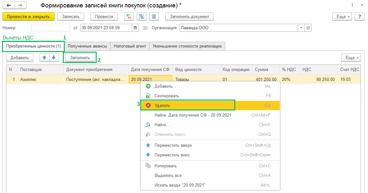368x193 pixels.
Task: Click the back navigation arrow
Action: point(9,5)
